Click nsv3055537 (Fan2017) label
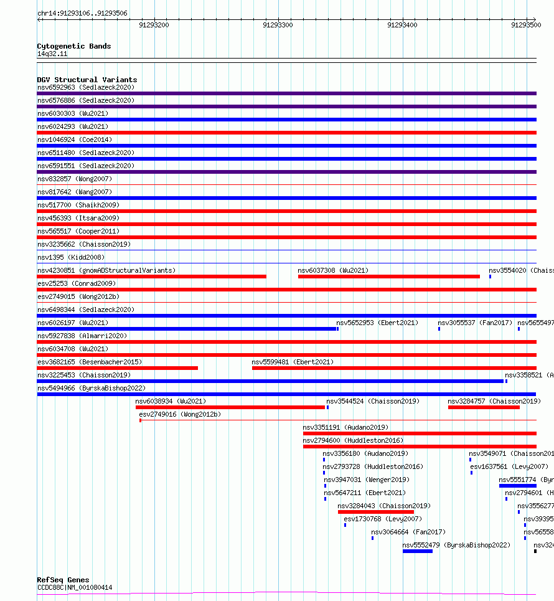 click(x=475, y=323)
